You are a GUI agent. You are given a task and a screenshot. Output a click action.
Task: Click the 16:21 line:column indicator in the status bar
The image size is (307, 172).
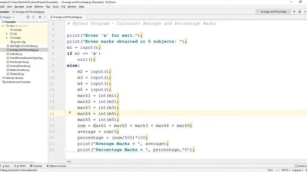270,170
